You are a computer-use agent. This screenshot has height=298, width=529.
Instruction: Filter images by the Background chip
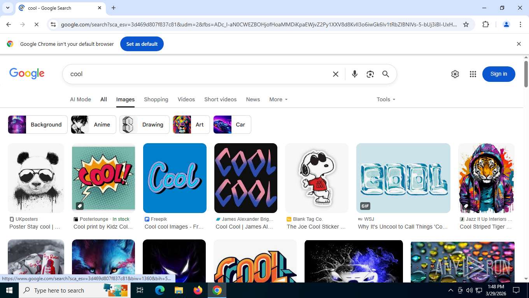click(x=38, y=125)
